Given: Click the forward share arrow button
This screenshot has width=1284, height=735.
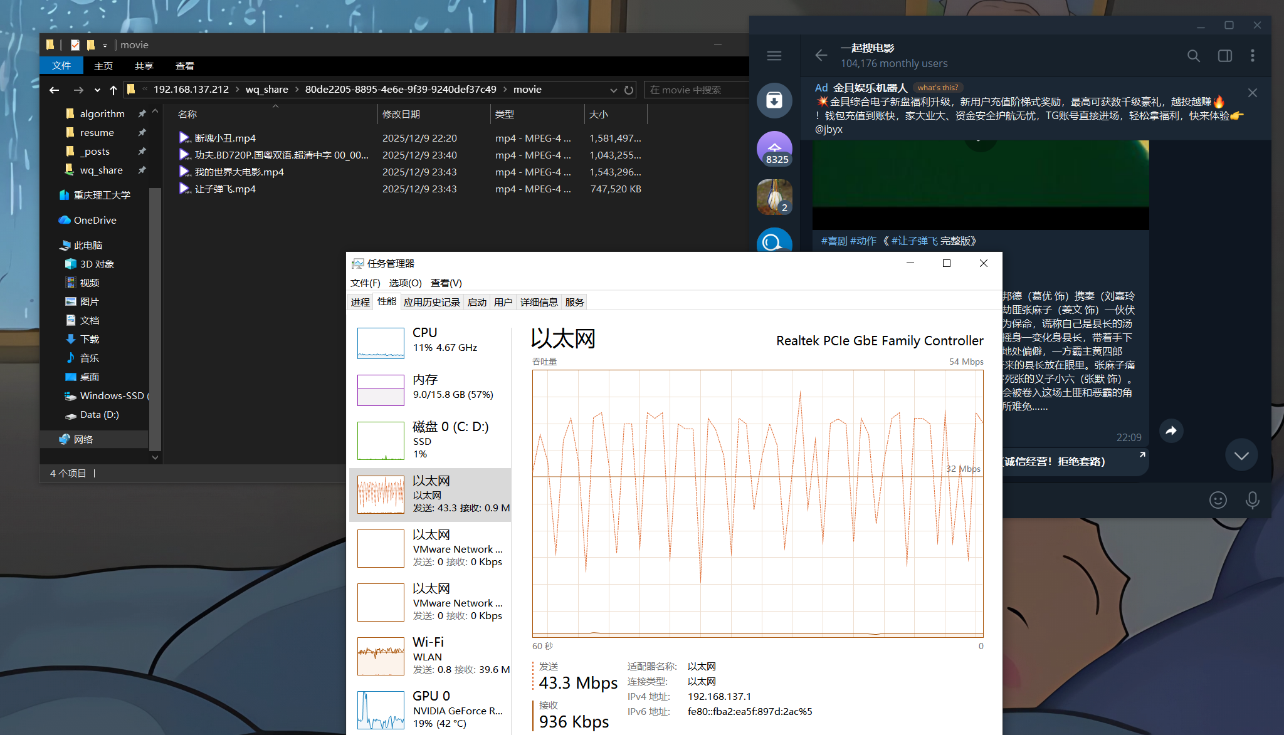Looking at the screenshot, I should click(x=1171, y=430).
